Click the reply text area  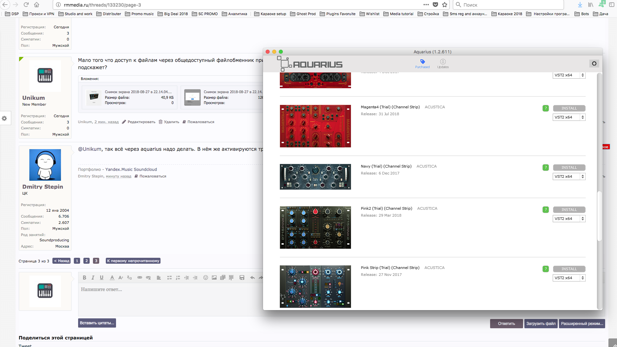pos(170,300)
